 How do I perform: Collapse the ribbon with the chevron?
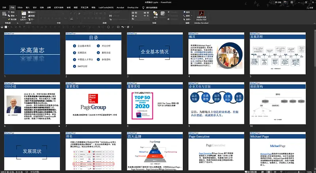314,23
